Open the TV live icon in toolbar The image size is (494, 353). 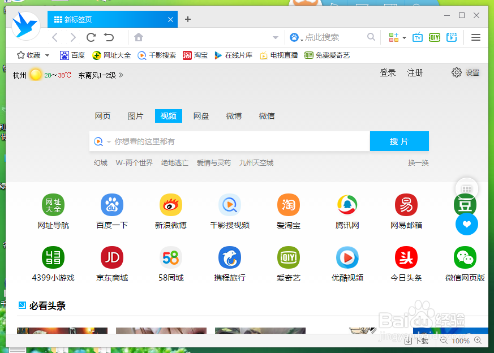click(418, 37)
